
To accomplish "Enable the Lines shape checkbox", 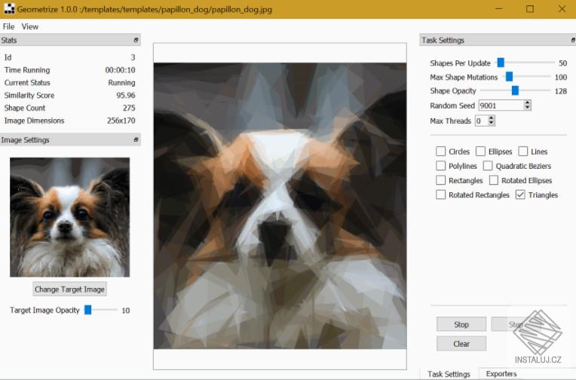I will point(523,152).
